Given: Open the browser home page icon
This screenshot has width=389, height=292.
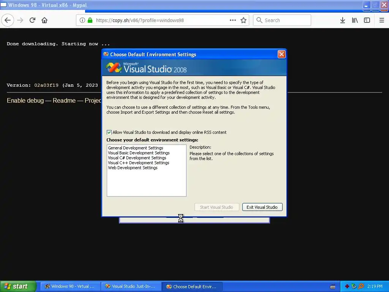Looking at the screenshot, I should click(x=44, y=20).
